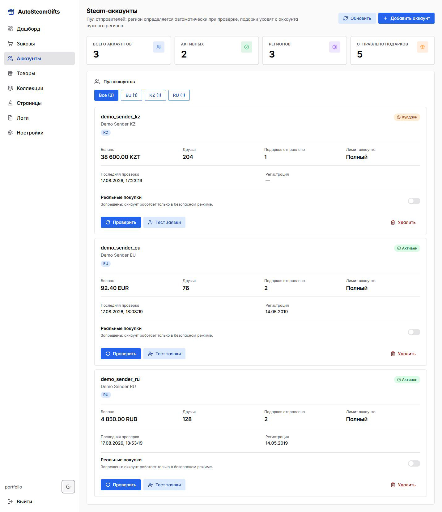
Task: Click the portfolio label in sidebar
Action: tap(14, 487)
